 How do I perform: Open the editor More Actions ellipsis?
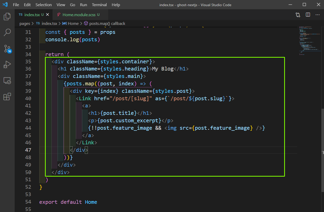pyautogui.click(x=318, y=15)
